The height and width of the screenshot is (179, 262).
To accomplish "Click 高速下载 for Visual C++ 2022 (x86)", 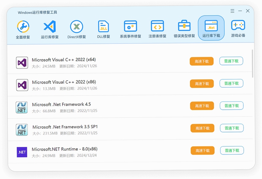I will coord(202,84).
